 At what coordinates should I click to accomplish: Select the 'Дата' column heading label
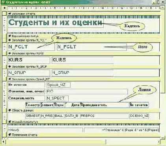(x=73, y=105)
